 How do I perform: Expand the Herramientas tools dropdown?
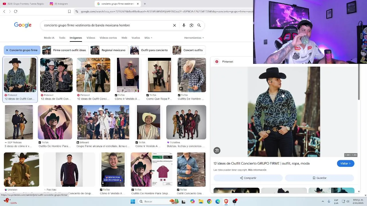click(x=194, y=38)
